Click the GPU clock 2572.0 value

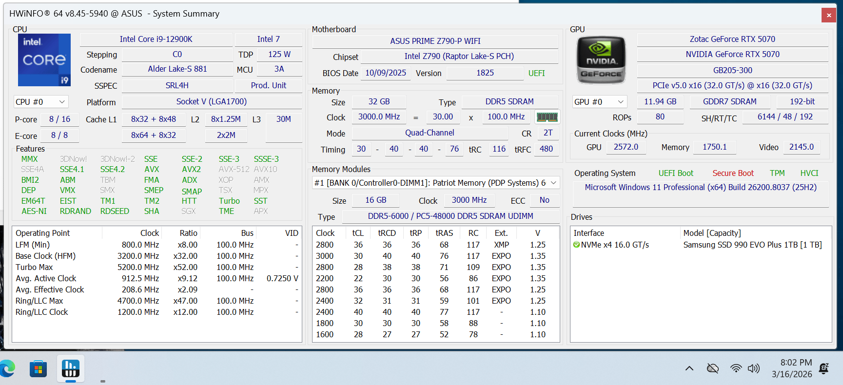pos(626,147)
